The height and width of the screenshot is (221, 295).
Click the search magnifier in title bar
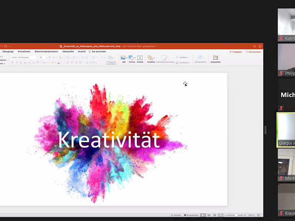tap(254, 46)
